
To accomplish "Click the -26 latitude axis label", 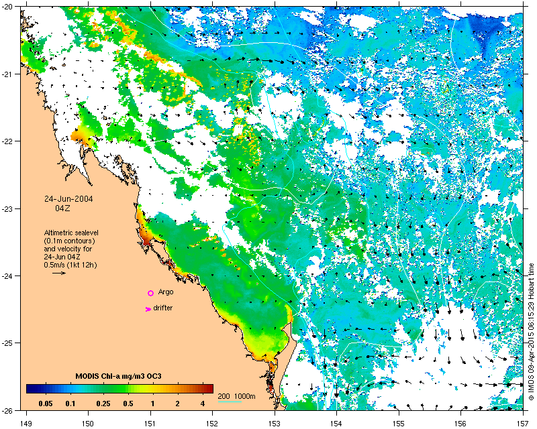I will coord(8,410).
